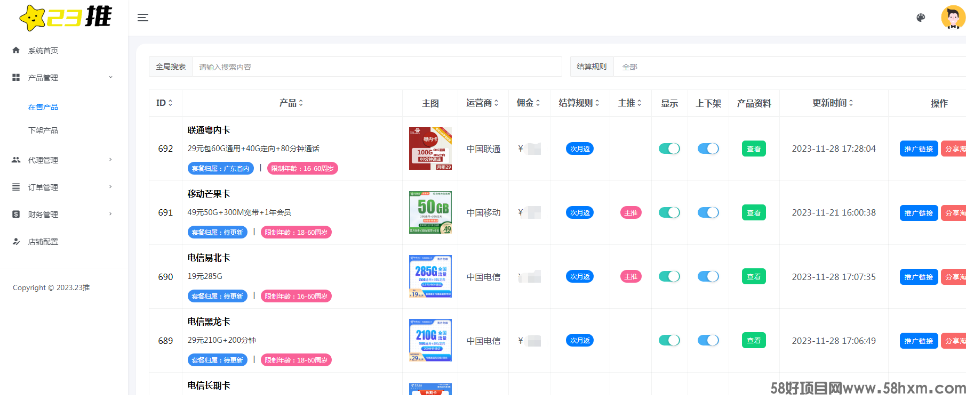Expand the 订单管理 menu chevron
This screenshot has height=395, width=966.
click(111, 187)
